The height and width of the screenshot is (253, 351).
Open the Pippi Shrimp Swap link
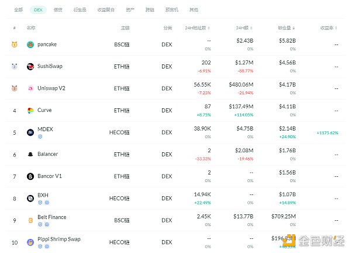click(x=59, y=239)
